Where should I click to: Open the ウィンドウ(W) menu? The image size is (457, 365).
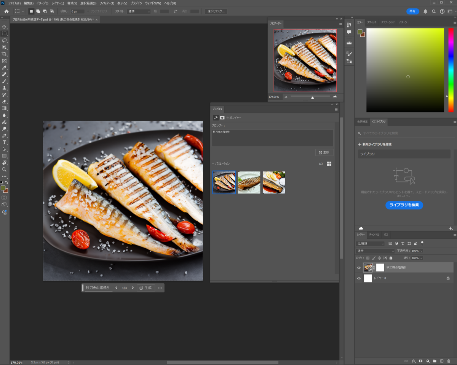(x=153, y=3)
